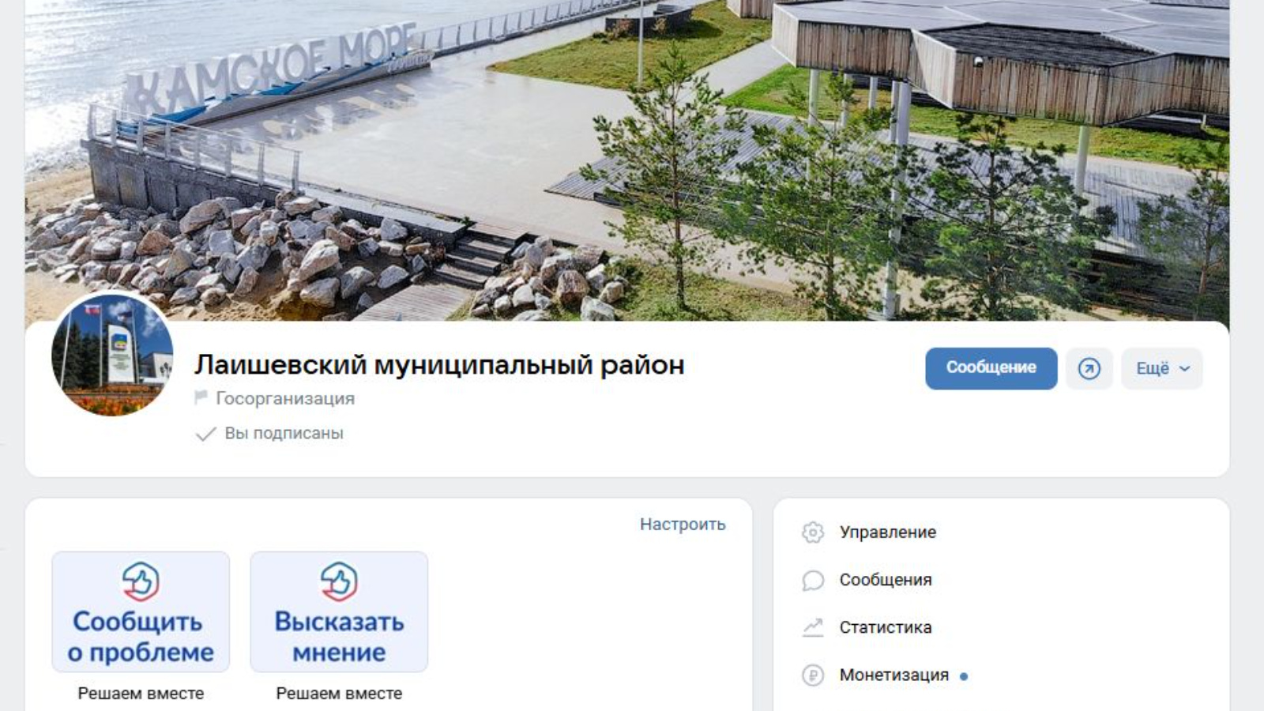Click the Сообщения speech bubble icon
Image resolution: width=1264 pixels, height=711 pixels.
click(x=812, y=580)
